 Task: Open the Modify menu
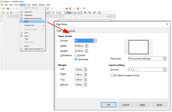click(x=35, y=5)
